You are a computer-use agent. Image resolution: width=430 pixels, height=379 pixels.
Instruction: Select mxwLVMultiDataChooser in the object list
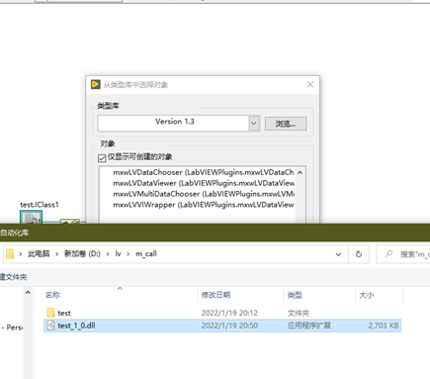pyautogui.click(x=204, y=194)
